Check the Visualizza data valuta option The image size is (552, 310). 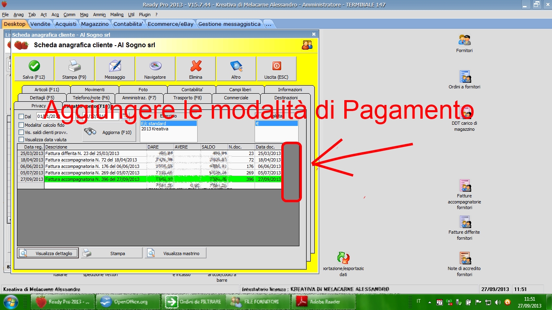coord(21,140)
